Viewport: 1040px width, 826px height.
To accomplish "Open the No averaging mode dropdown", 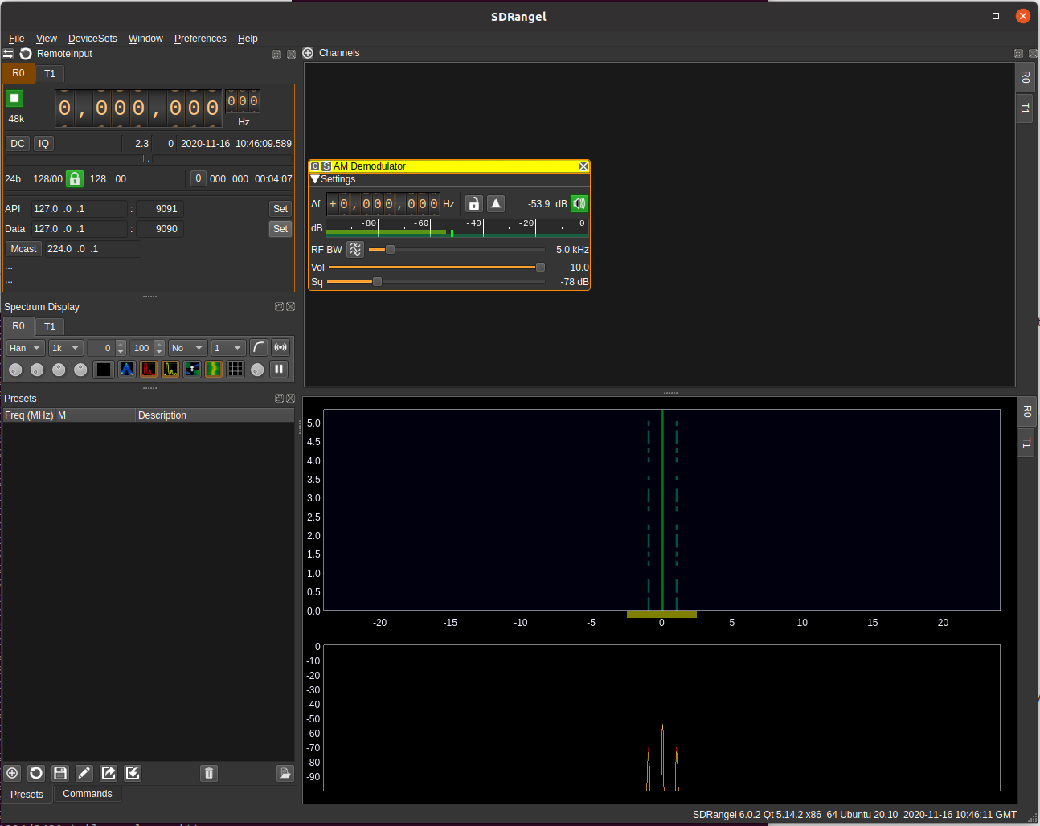I will [186, 348].
